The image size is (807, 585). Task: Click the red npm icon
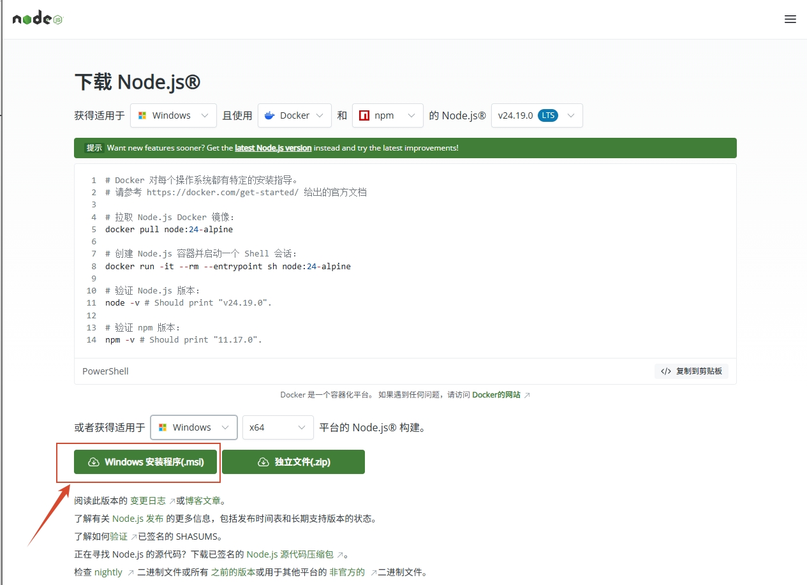click(364, 115)
